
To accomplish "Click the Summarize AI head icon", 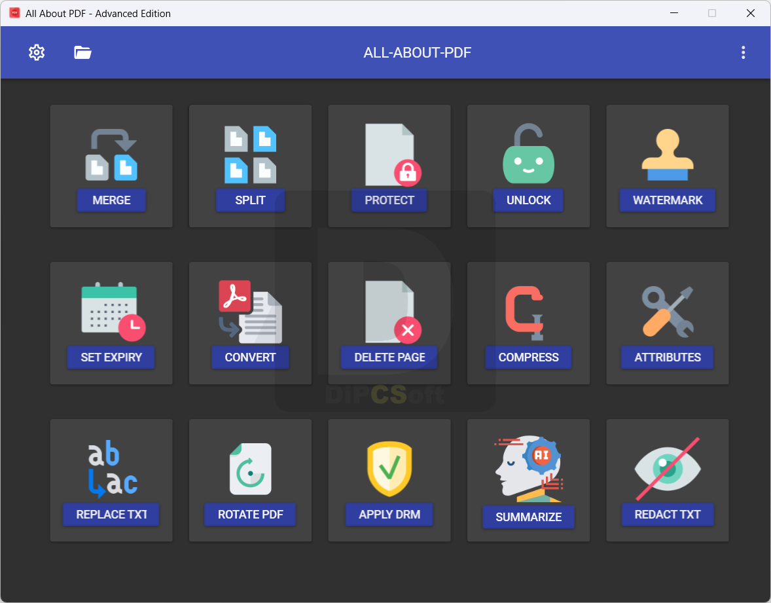I will (529, 469).
